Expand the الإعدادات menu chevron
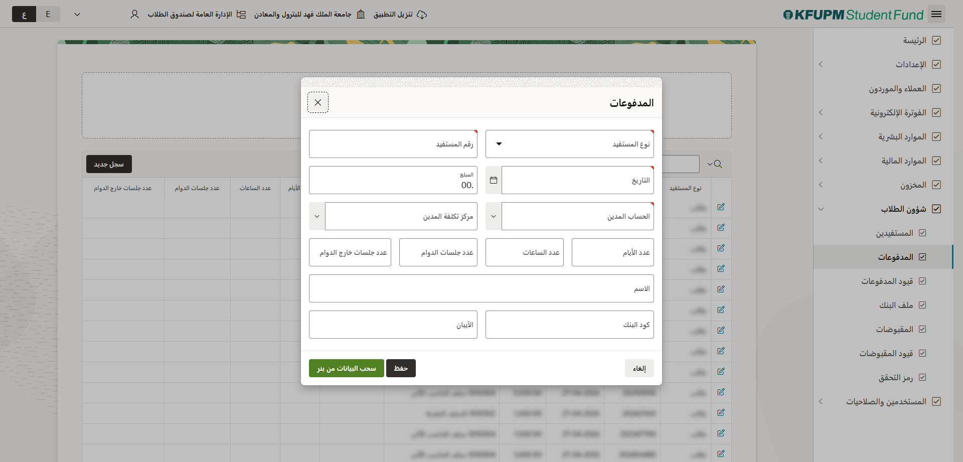 tap(821, 64)
